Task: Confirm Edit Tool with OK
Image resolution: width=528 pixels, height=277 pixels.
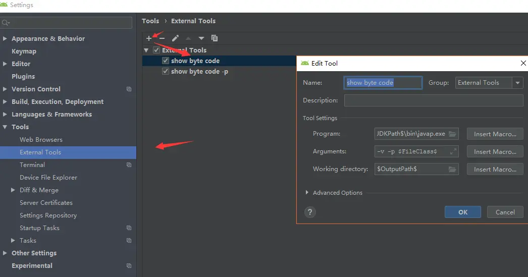Action: 463,212
